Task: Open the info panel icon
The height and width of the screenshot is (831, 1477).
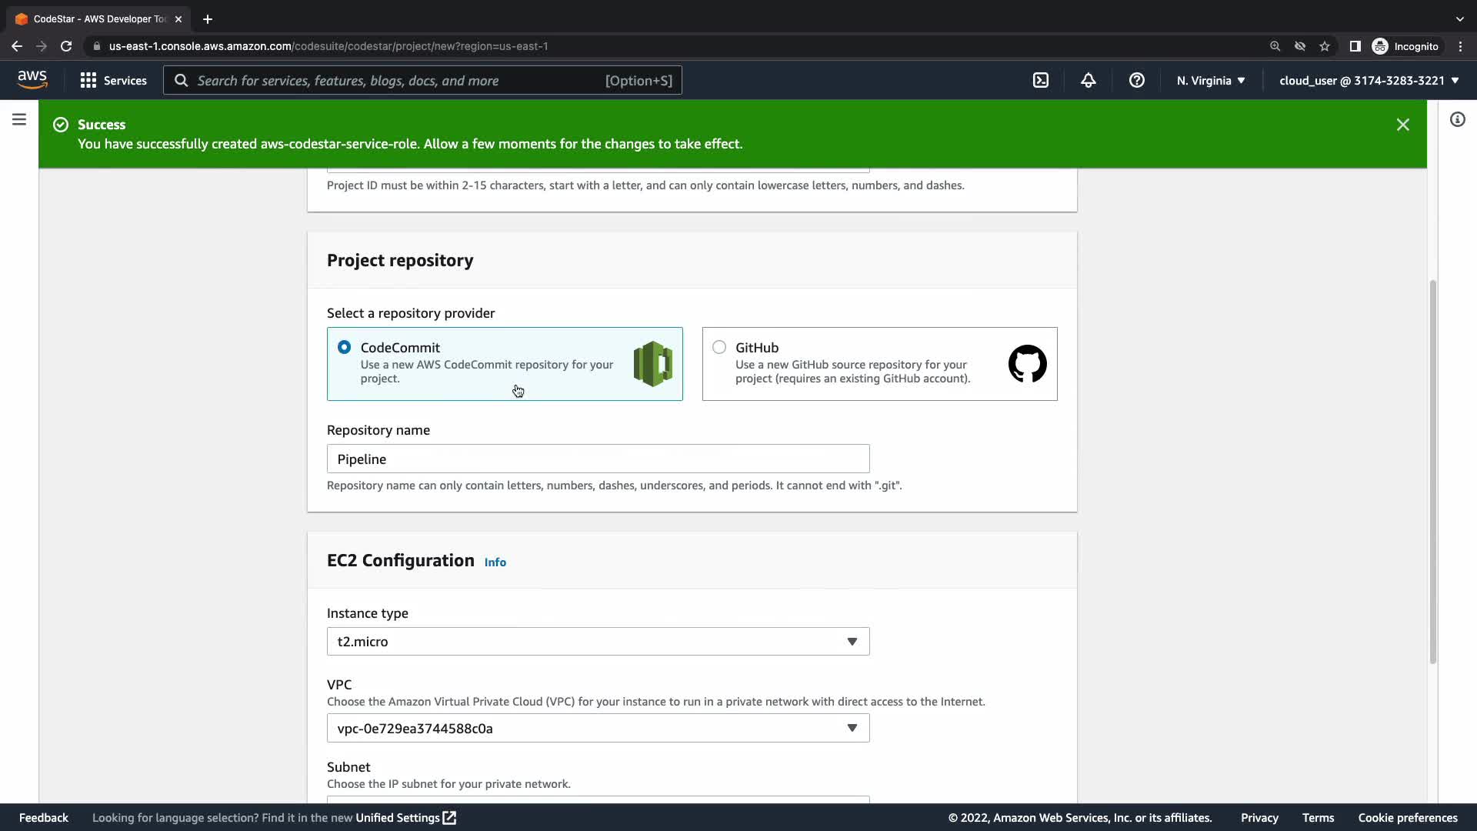Action: tap(1457, 119)
